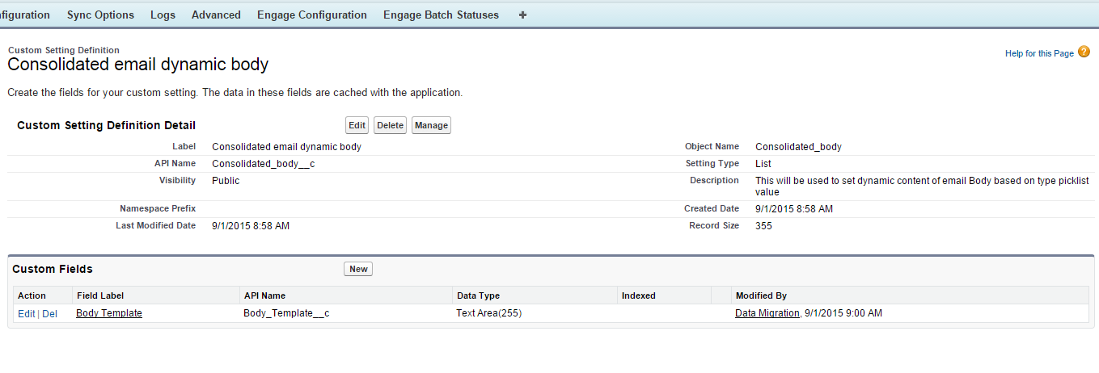Click the Field Label column header
Viewport: 1099px width, 373px height.
(x=100, y=295)
